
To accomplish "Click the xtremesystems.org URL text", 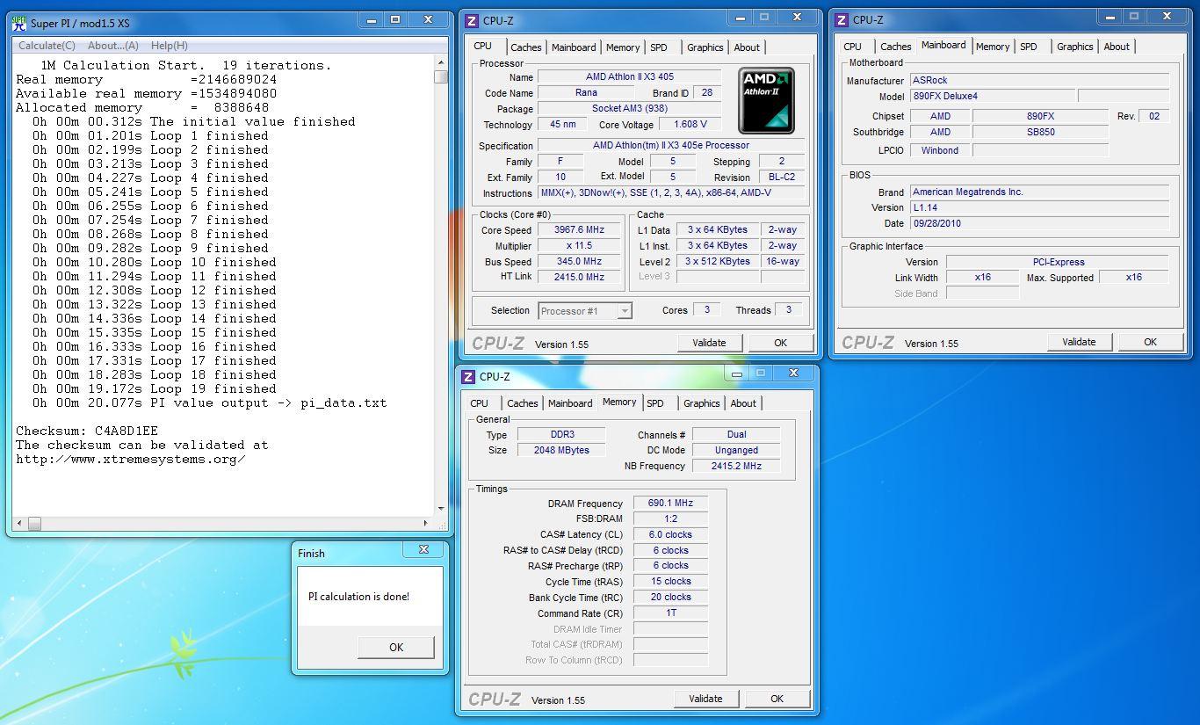I will (x=131, y=459).
